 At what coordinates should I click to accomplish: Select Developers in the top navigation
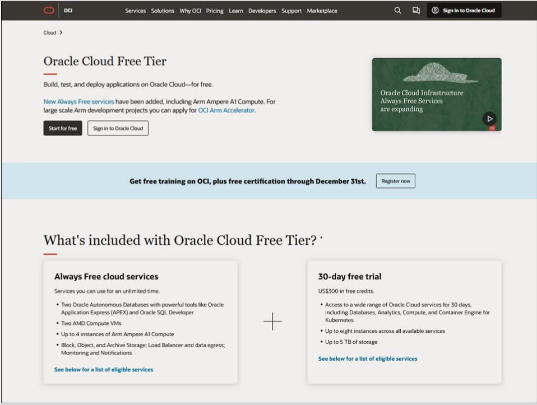[x=262, y=10]
